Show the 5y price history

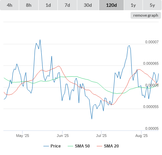pyautogui.click(x=152, y=5)
